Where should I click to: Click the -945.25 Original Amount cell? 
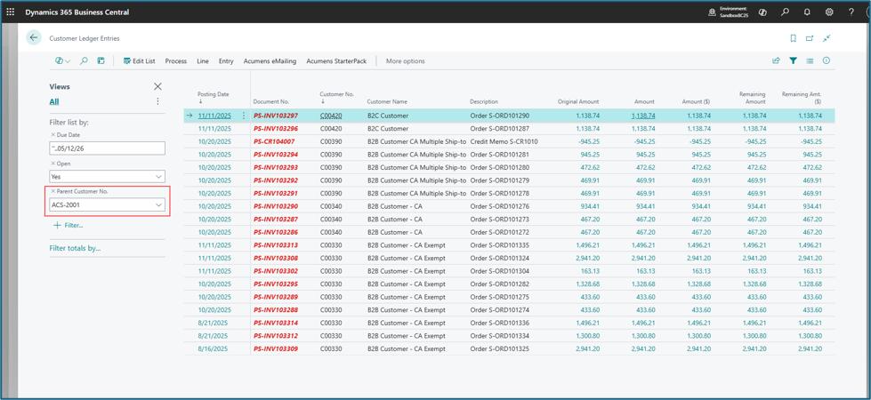pyautogui.click(x=588, y=141)
